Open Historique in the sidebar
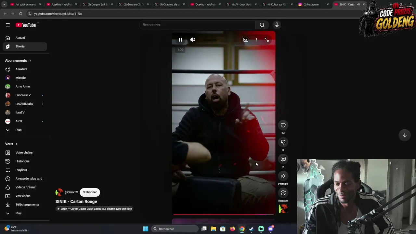 pos(25,161)
